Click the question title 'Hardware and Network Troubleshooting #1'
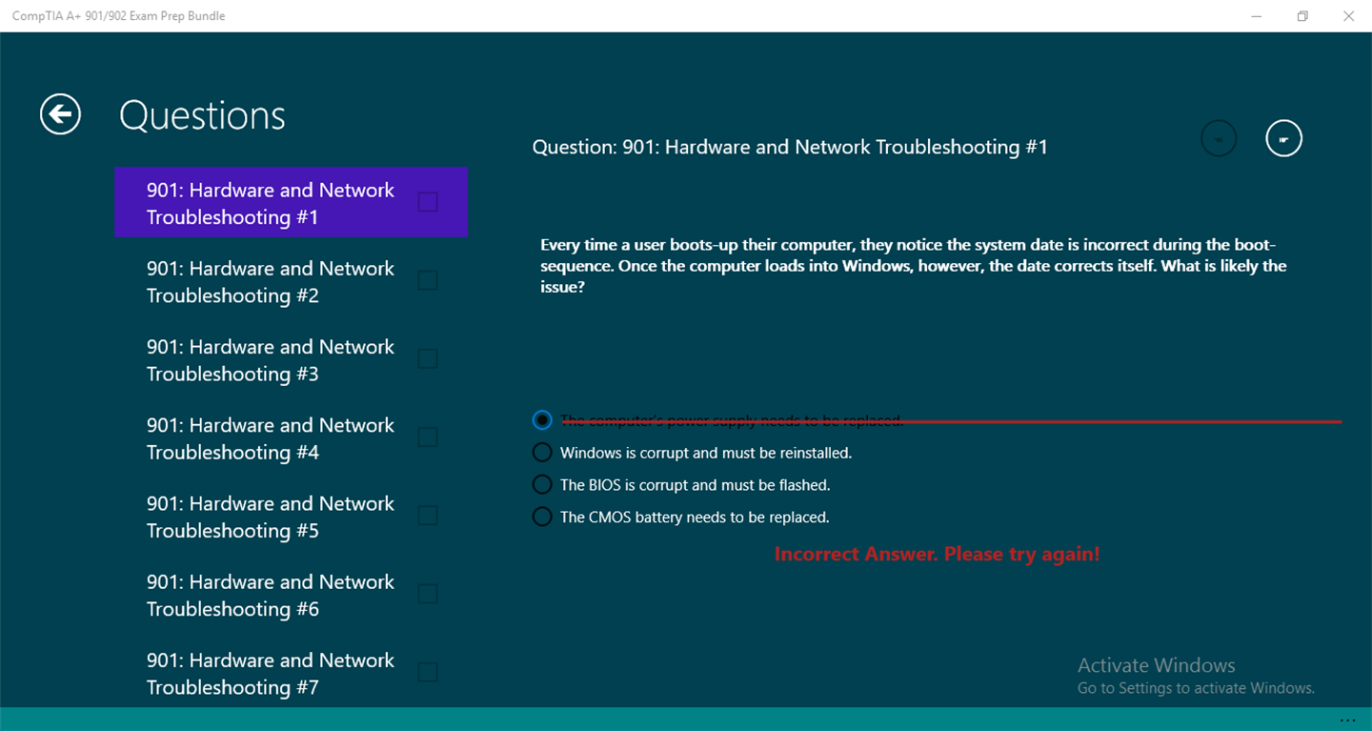The width and height of the screenshot is (1372, 731). (790, 147)
